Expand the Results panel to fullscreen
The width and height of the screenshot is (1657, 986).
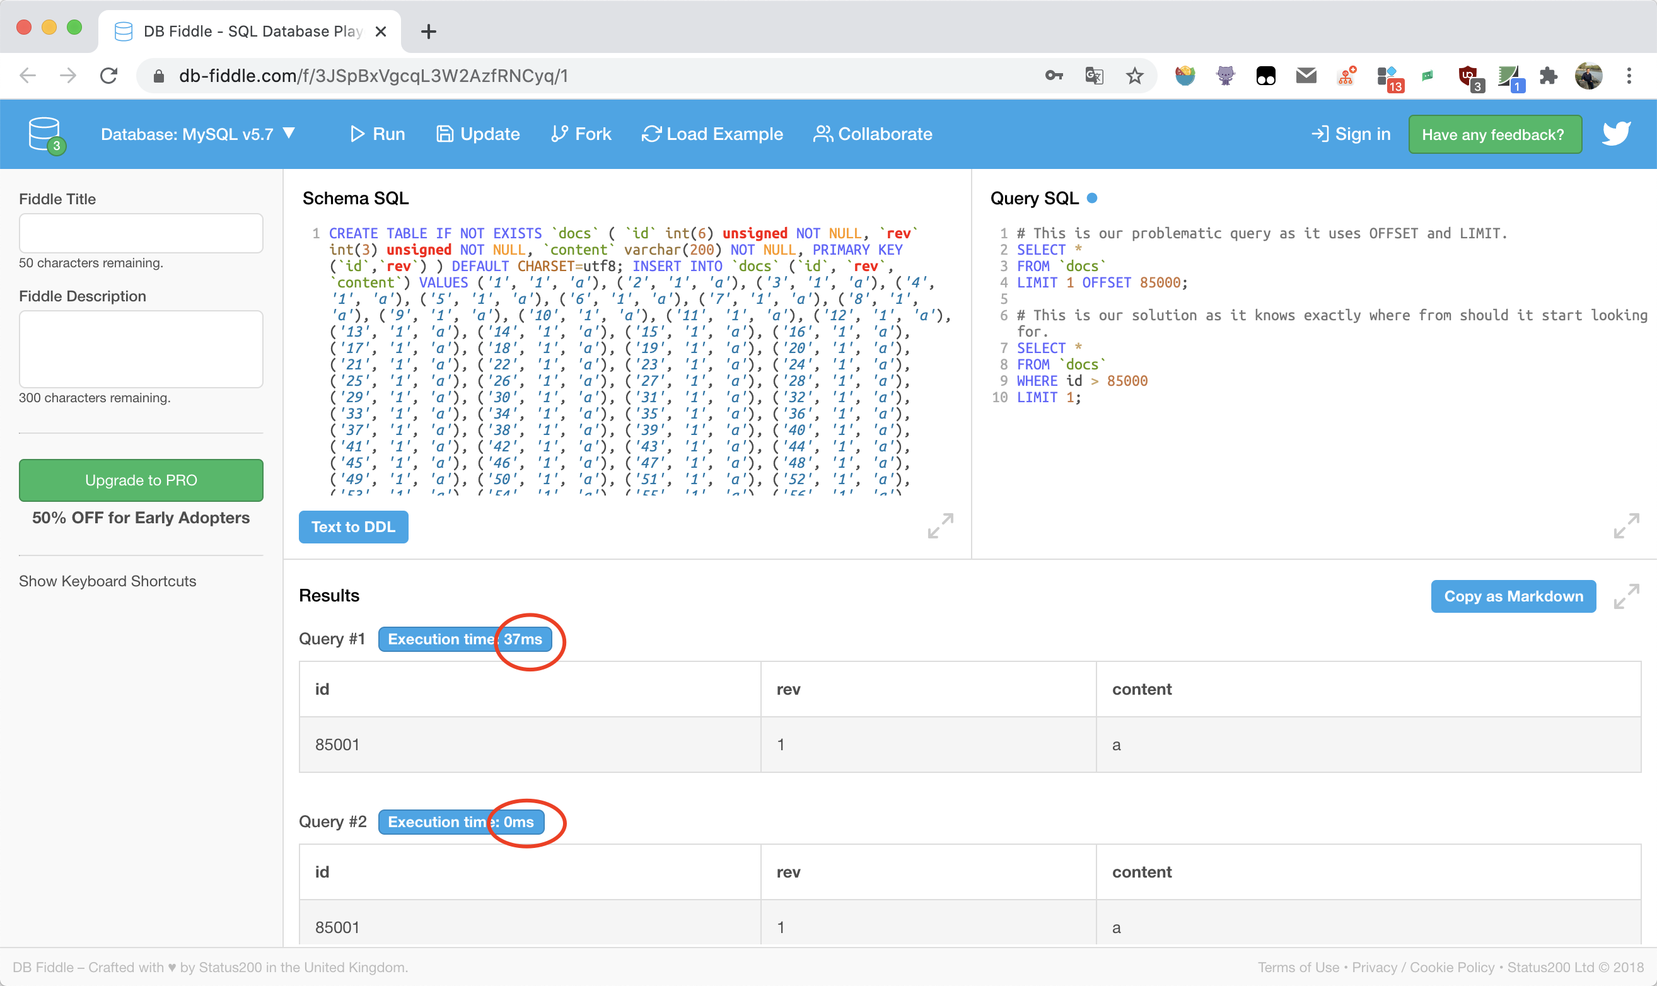click(x=1625, y=596)
